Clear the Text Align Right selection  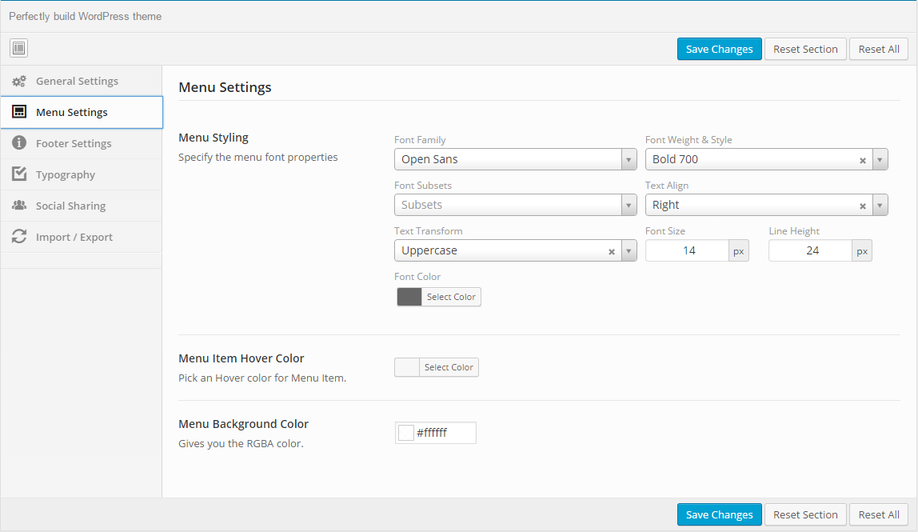pos(863,206)
